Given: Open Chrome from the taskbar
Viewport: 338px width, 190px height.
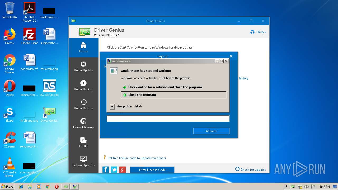Looking at the screenshot, I should click(x=48, y=187).
